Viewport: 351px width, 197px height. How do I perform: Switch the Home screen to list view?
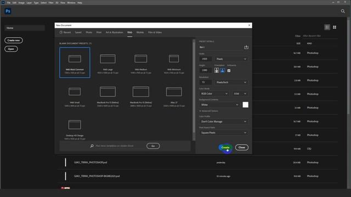point(327,27)
